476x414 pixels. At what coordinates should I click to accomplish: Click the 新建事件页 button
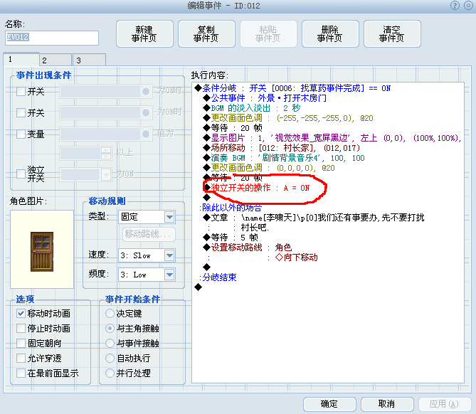pyautogui.click(x=144, y=33)
